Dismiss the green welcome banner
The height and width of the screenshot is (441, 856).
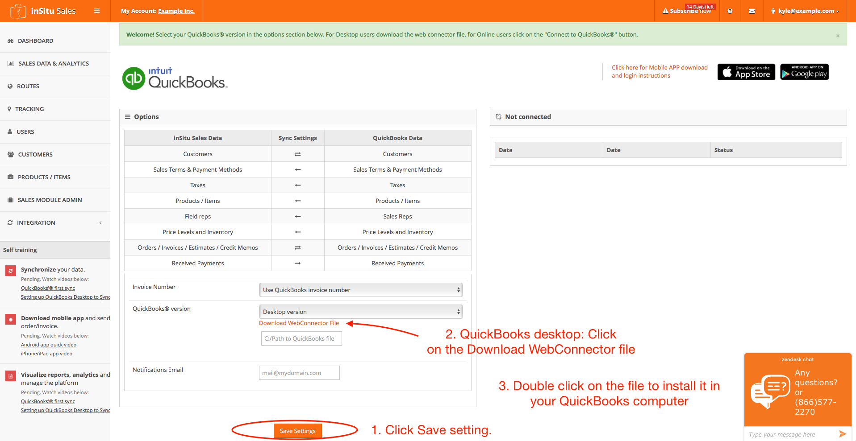838,36
